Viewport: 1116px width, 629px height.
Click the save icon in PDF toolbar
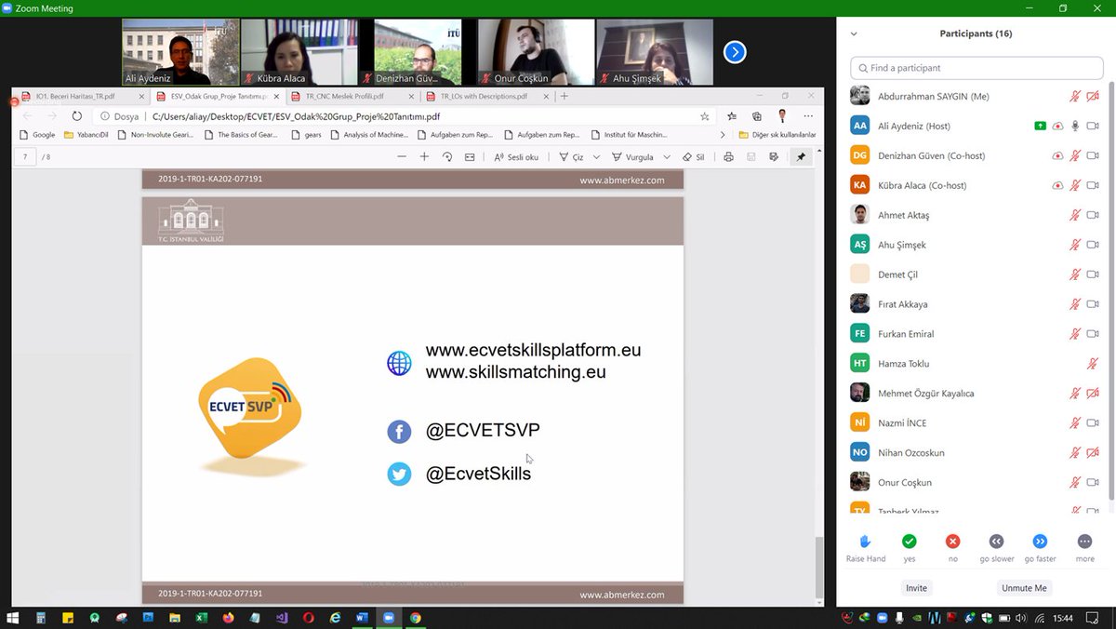click(751, 157)
